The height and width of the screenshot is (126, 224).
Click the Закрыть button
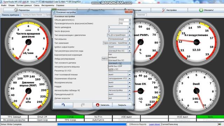122,105
